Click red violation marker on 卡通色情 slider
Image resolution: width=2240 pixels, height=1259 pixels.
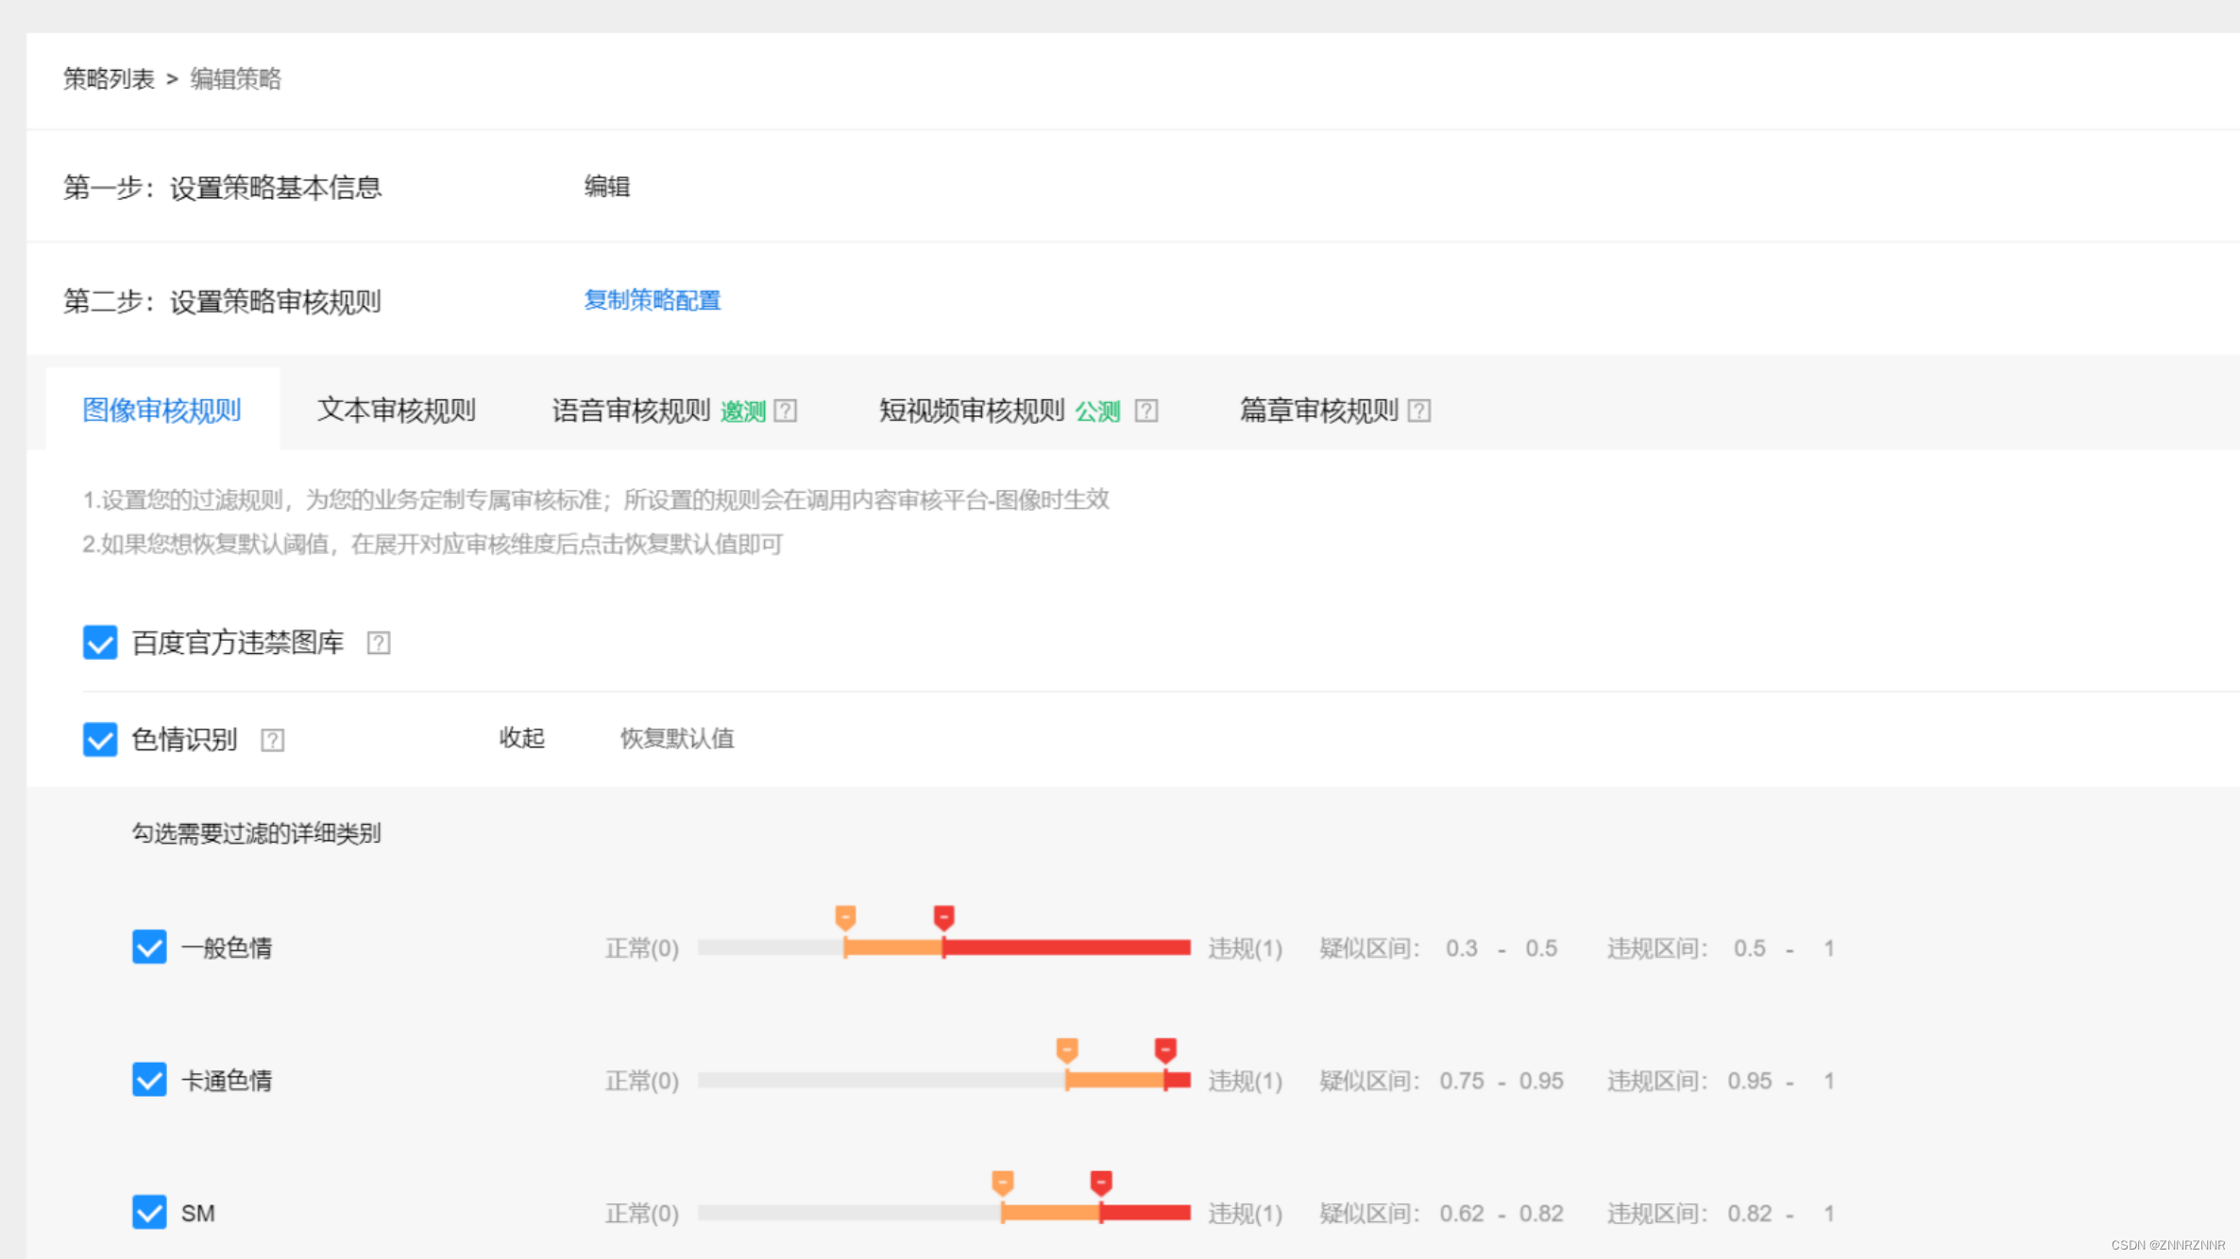click(x=1165, y=1050)
